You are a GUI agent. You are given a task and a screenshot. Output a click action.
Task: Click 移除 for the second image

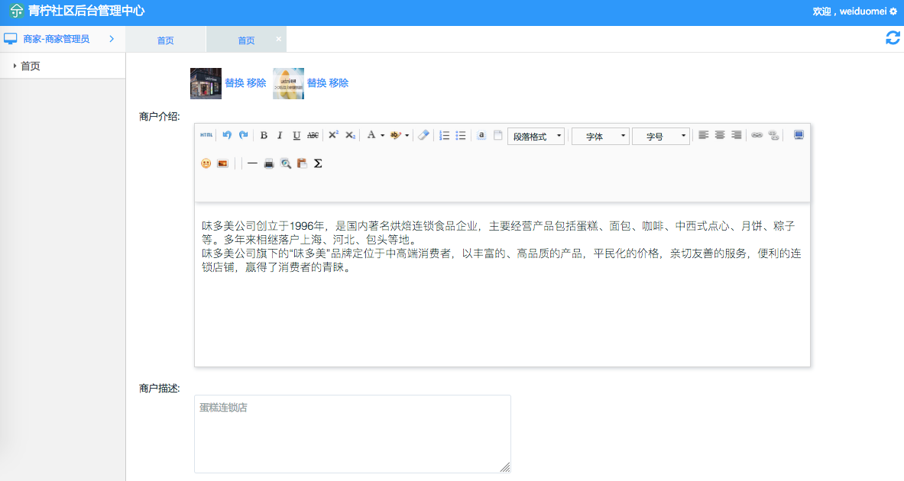click(339, 83)
